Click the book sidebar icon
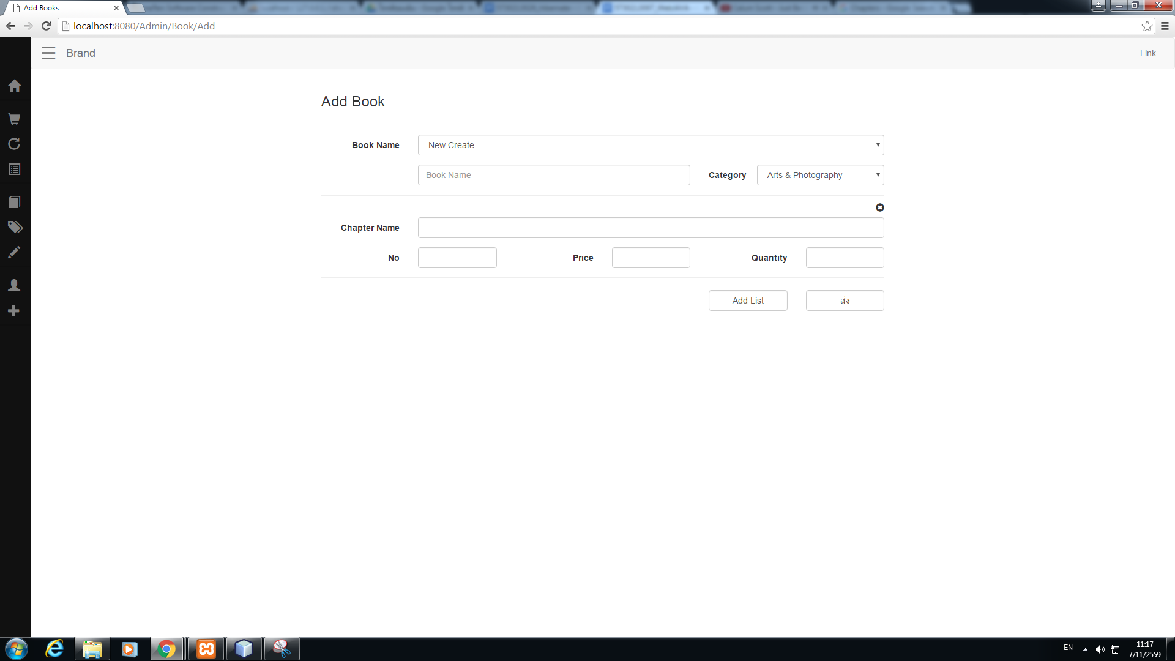This screenshot has width=1175, height=661. (15, 202)
